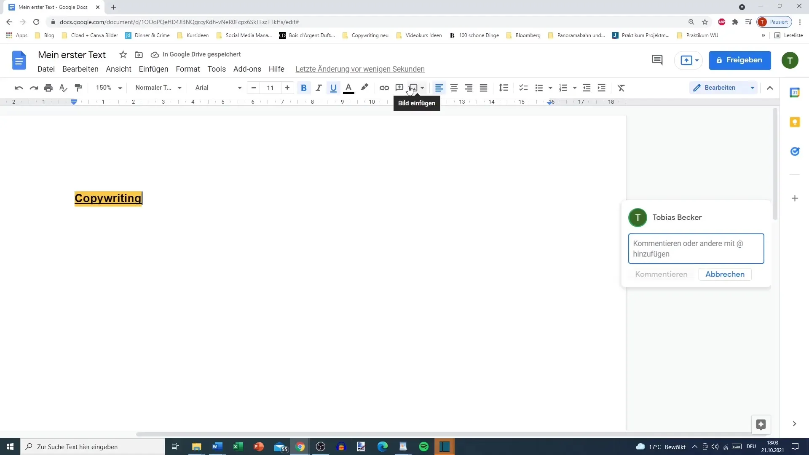Screen dimensions: 809x455
Task: Hide side panel chevron at bottom right
Action: coord(794,424)
